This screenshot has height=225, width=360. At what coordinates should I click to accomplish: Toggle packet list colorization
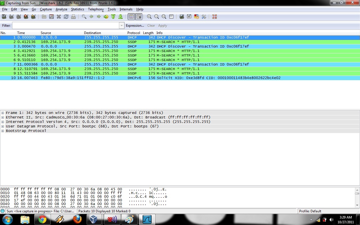pos(131,17)
